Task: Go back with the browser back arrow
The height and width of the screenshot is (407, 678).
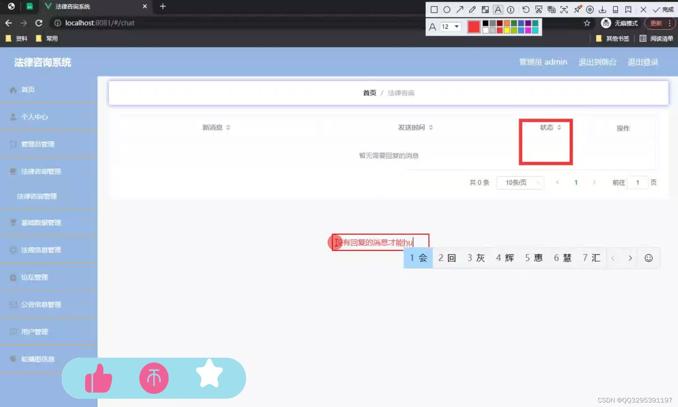Action: [8, 23]
